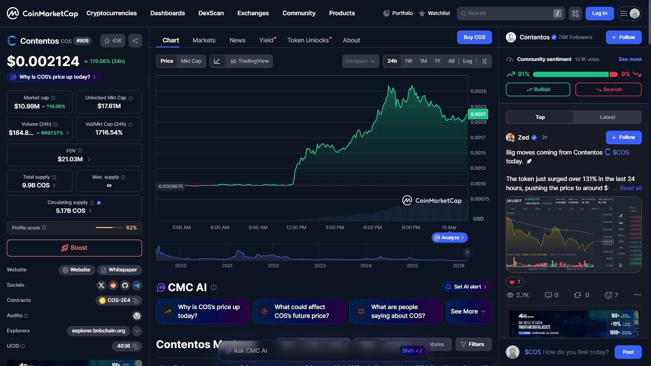
Task: Switch chart to Price view
Action: tap(167, 61)
